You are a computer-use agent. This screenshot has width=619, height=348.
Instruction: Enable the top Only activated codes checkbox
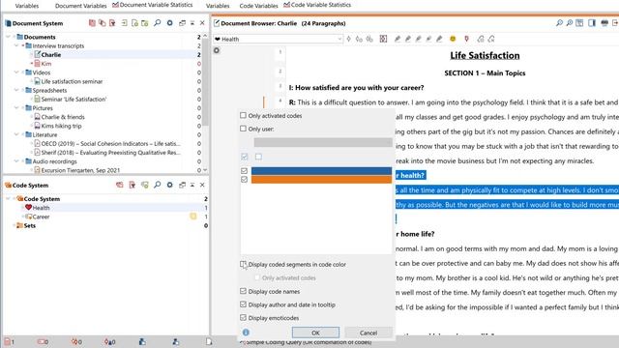243,116
